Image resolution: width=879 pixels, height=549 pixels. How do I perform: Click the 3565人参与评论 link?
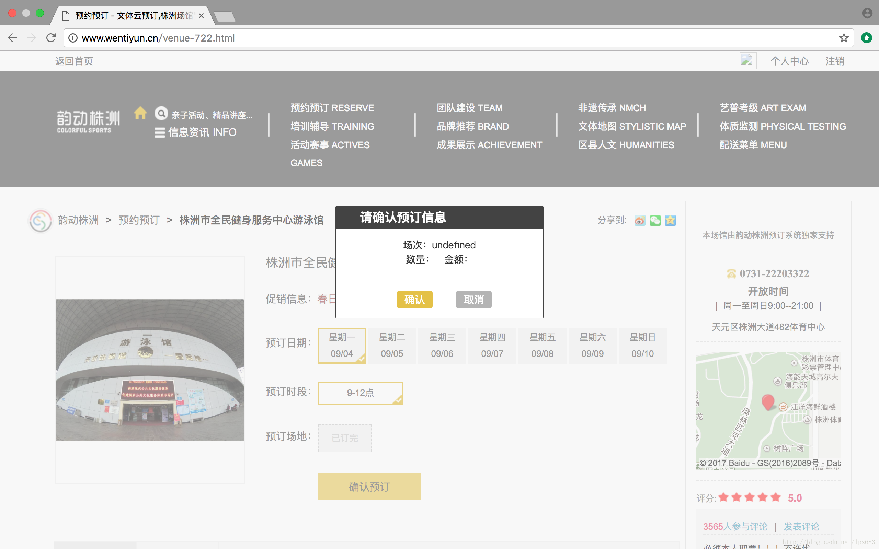coord(735,526)
